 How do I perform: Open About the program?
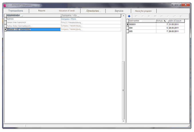[143, 11]
